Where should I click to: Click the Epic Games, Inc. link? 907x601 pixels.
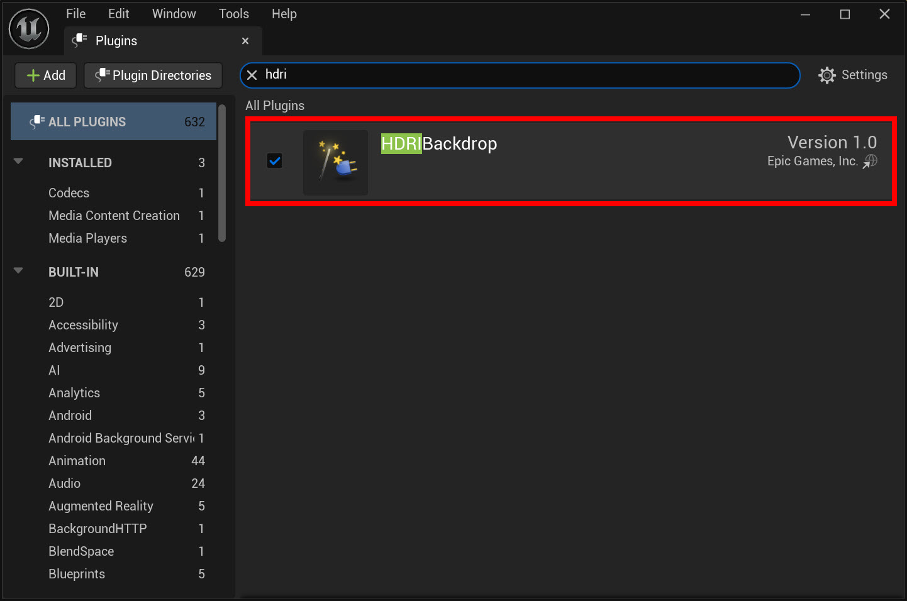click(812, 161)
